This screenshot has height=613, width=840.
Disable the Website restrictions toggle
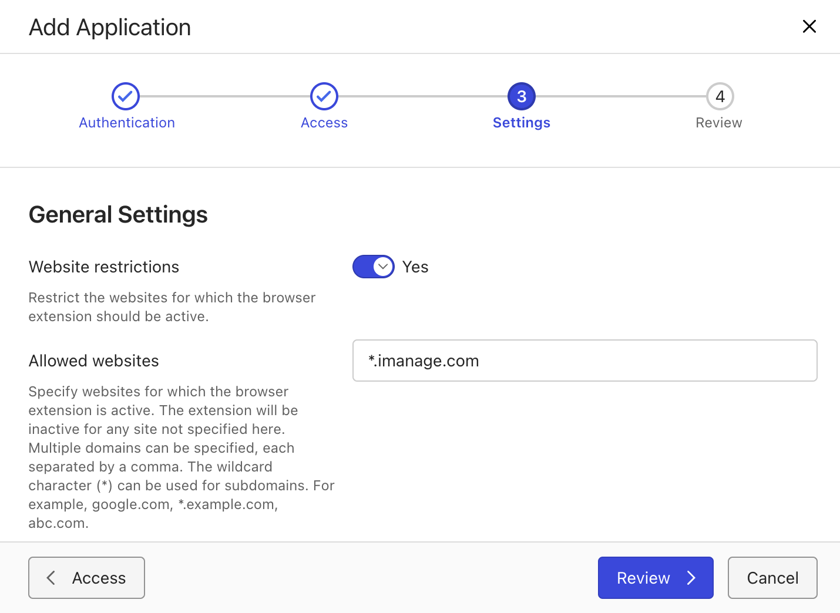click(x=373, y=267)
